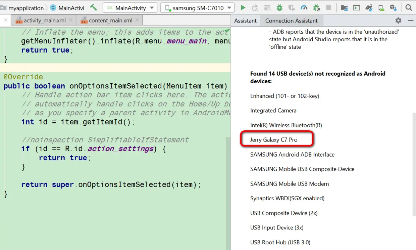Start debugging with the green bug icon
The width and height of the screenshot is (416, 250).
(279, 7)
